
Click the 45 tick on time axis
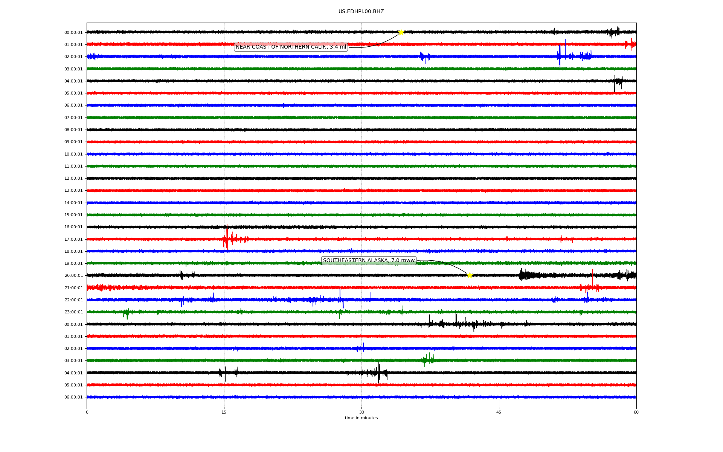click(x=499, y=412)
